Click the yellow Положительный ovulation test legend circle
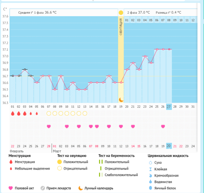The height and width of the screenshot is (193, 204). (60, 162)
